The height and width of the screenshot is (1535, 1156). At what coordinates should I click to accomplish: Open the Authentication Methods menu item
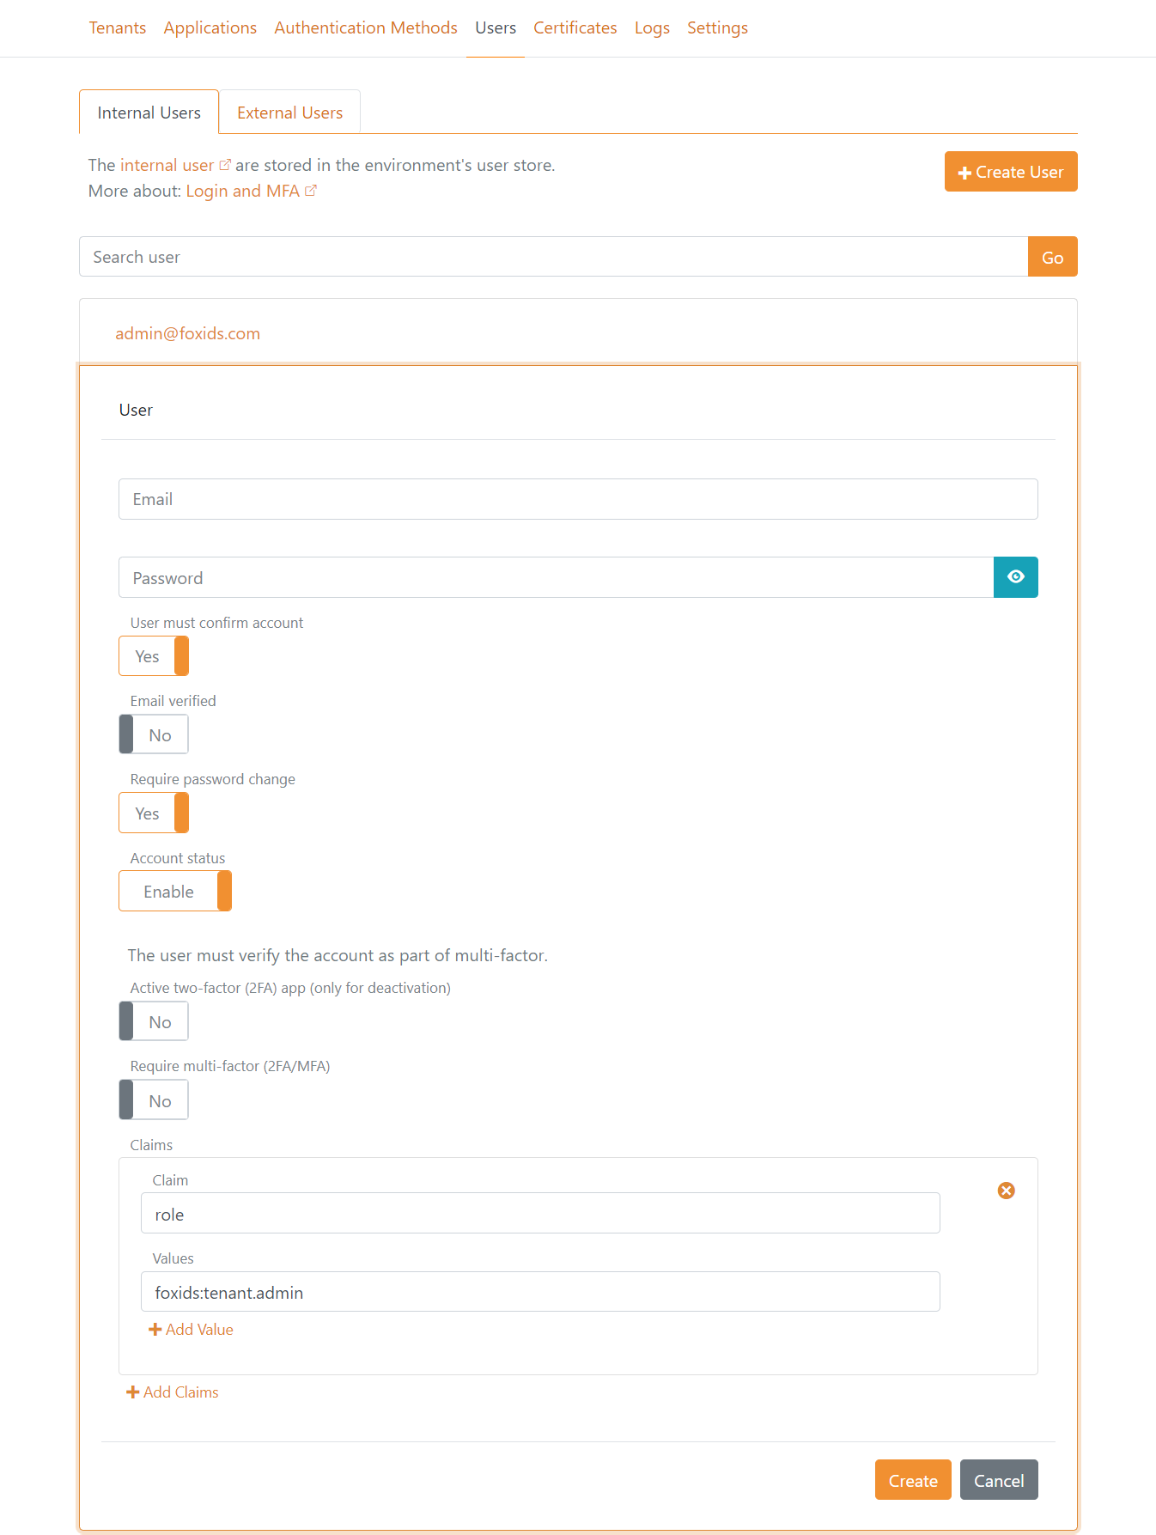coord(366,27)
